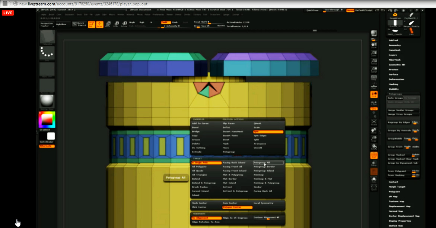Screen dimensions: 436x228
Task: Open the Masking subpalette
Action: pyautogui.click(x=394, y=84)
